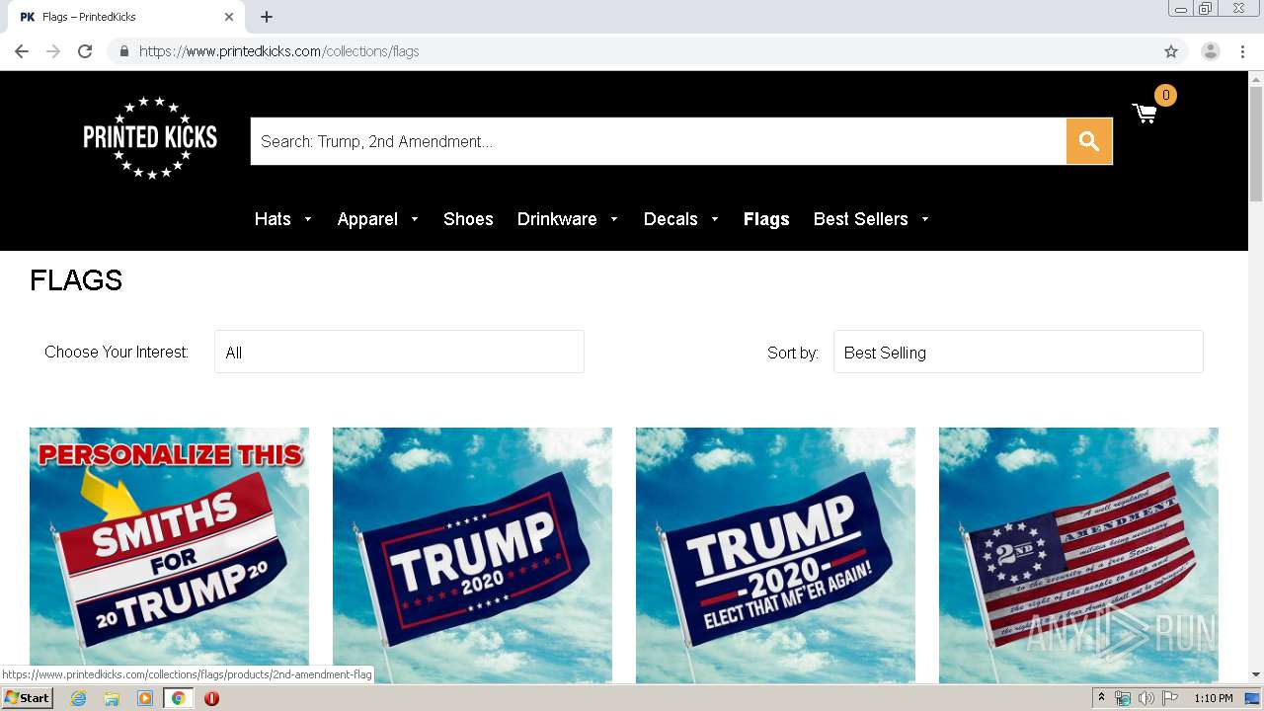Click the Decals menu label
This screenshot has width=1264, height=711.
click(x=671, y=219)
